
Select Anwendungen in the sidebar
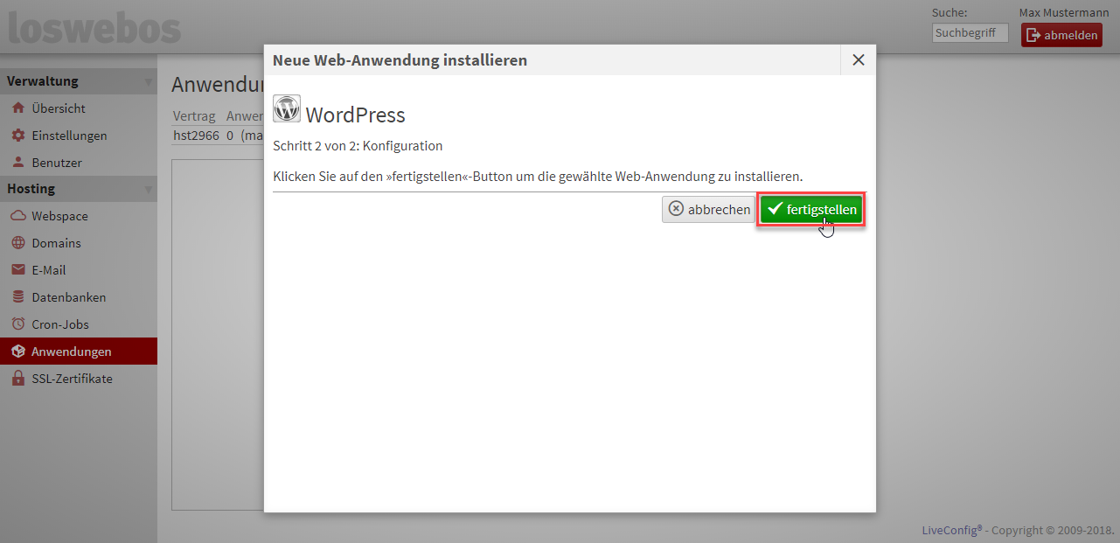coord(71,352)
